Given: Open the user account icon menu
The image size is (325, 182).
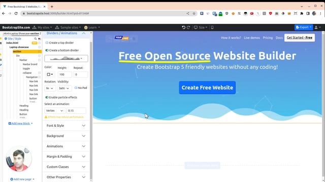Looking at the screenshot, I should [x=317, y=27].
